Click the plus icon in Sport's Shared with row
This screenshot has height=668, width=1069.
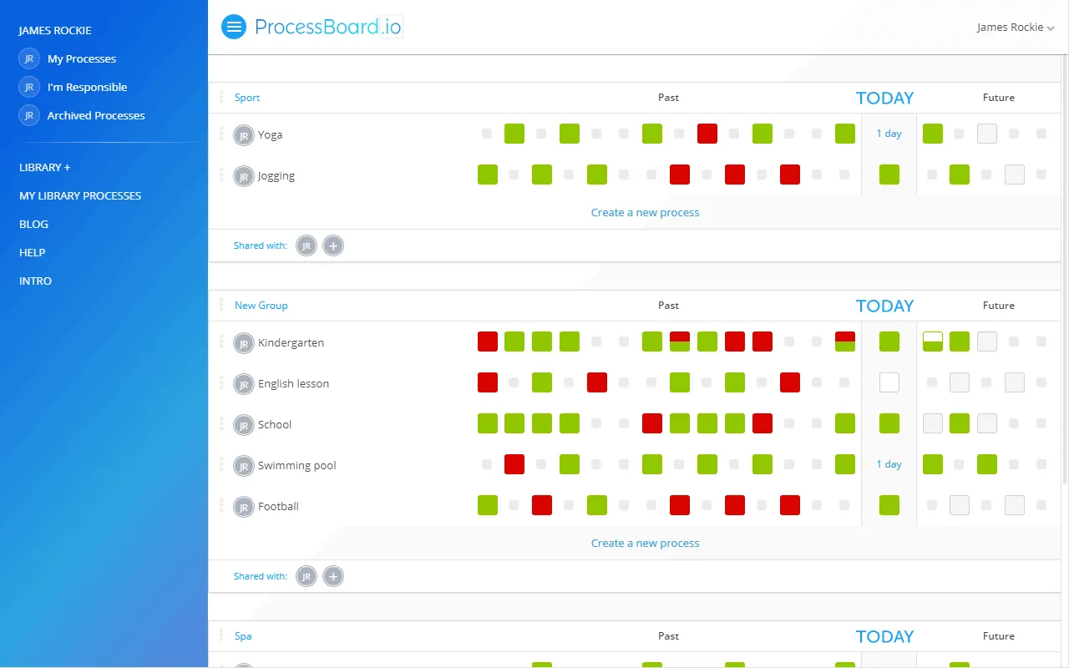[x=333, y=245]
